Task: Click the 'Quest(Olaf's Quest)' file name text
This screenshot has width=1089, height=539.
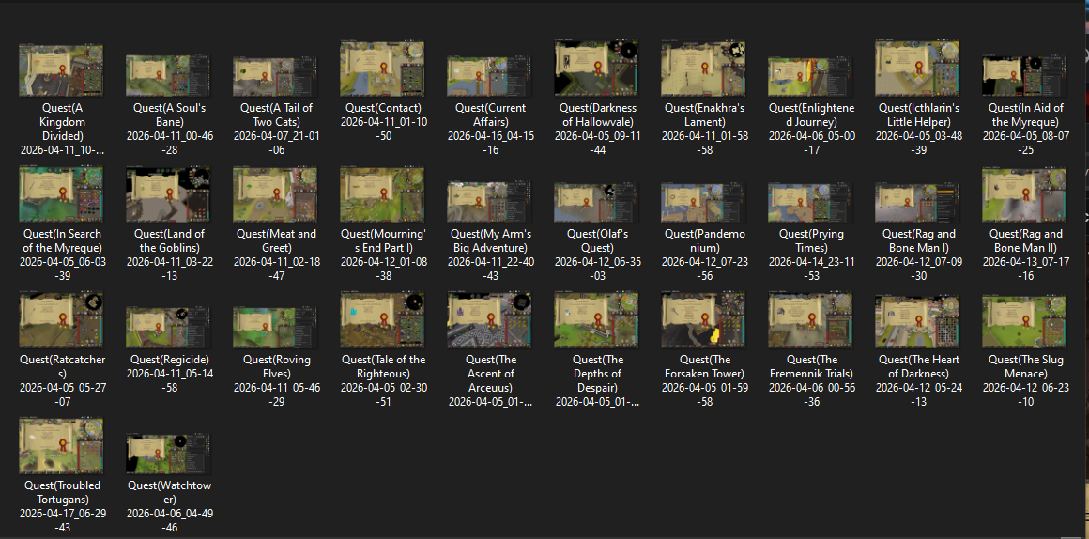Action: pos(596,240)
